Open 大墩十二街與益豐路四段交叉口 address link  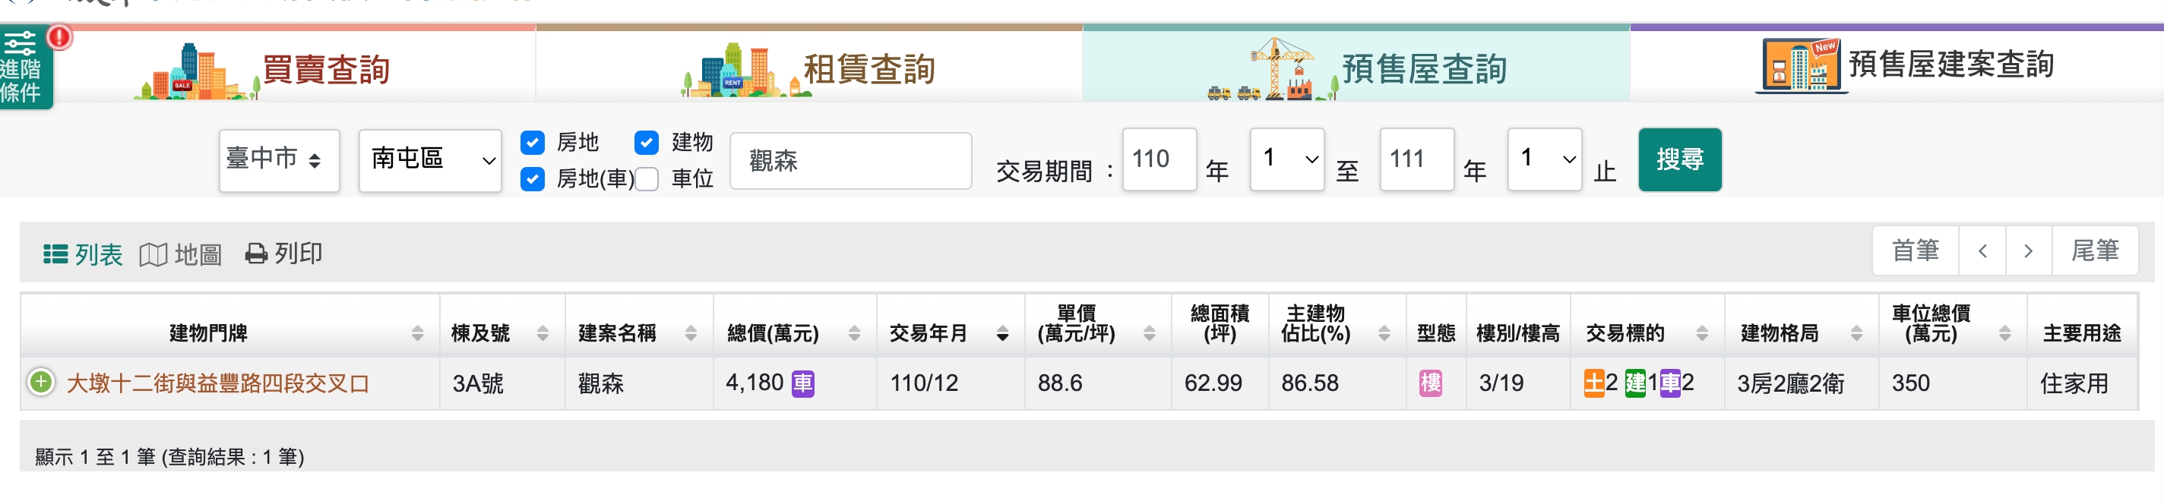point(217,383)
